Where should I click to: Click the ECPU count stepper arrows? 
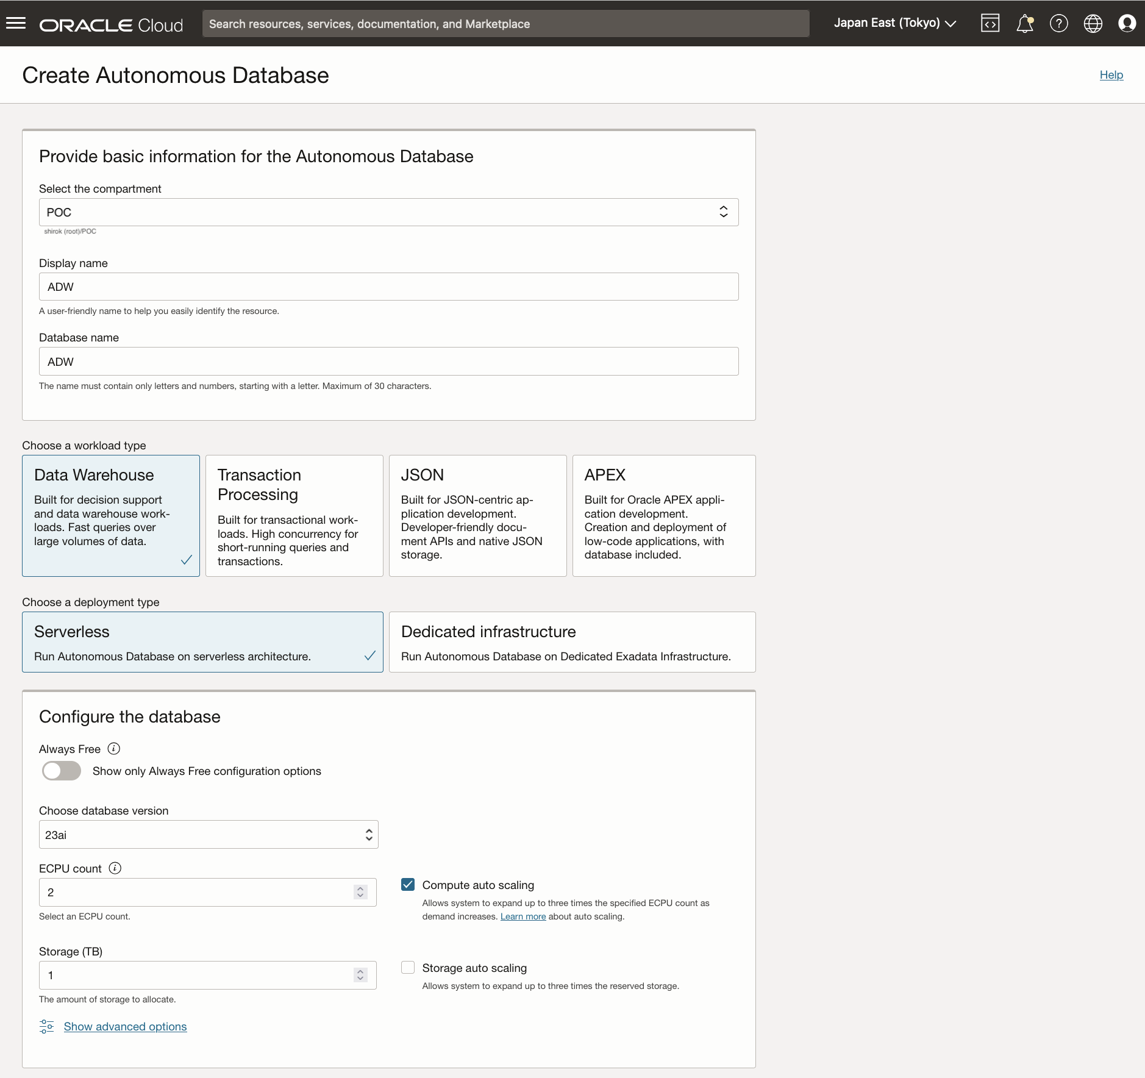coord(360,892)
